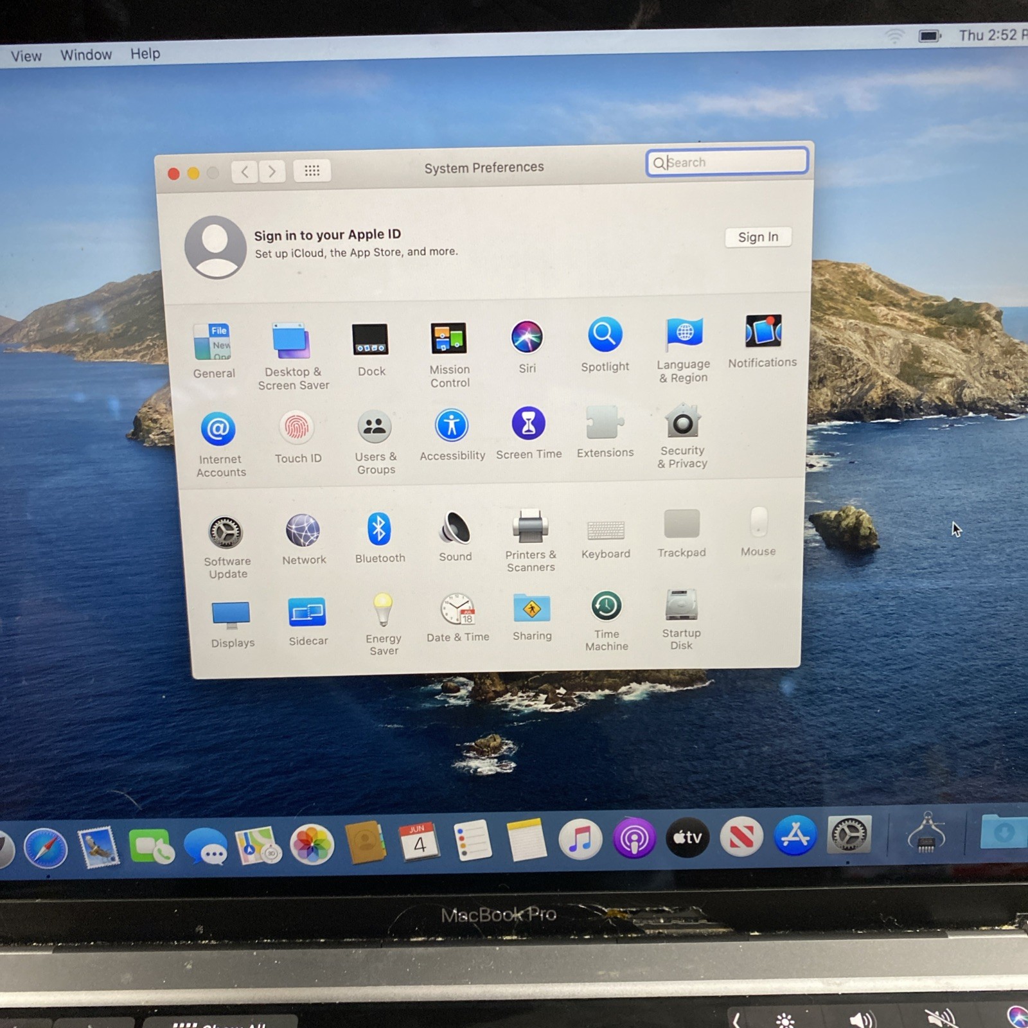This screenshot has width=1028, height=1028.
Task: Open Reminders from the Dock
Action: (472, 840)
